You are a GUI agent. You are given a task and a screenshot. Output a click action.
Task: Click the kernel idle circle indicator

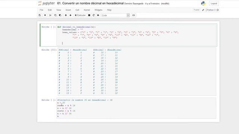[x=218, y=10]
